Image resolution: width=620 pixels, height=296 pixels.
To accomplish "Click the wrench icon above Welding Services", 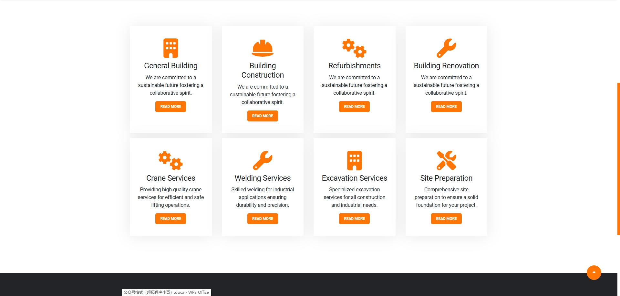I will pos(263,160).
